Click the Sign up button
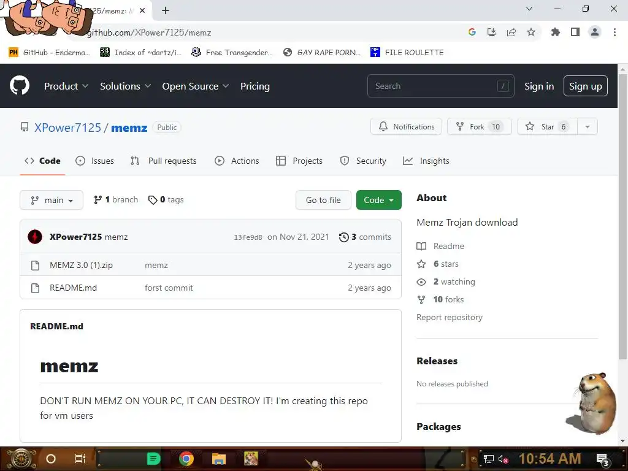This screenshot has width=628, height=471. [x=585, y=86]
